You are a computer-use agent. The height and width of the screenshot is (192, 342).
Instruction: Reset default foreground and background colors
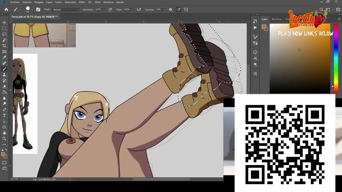click(x=2, y=150)
